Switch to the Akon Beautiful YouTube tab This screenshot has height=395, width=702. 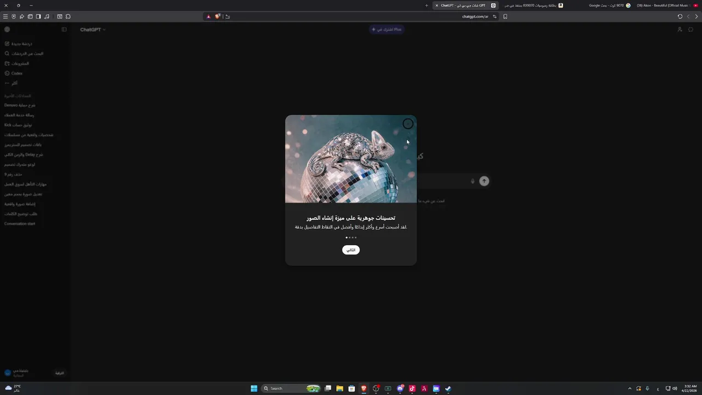(667, 5)
